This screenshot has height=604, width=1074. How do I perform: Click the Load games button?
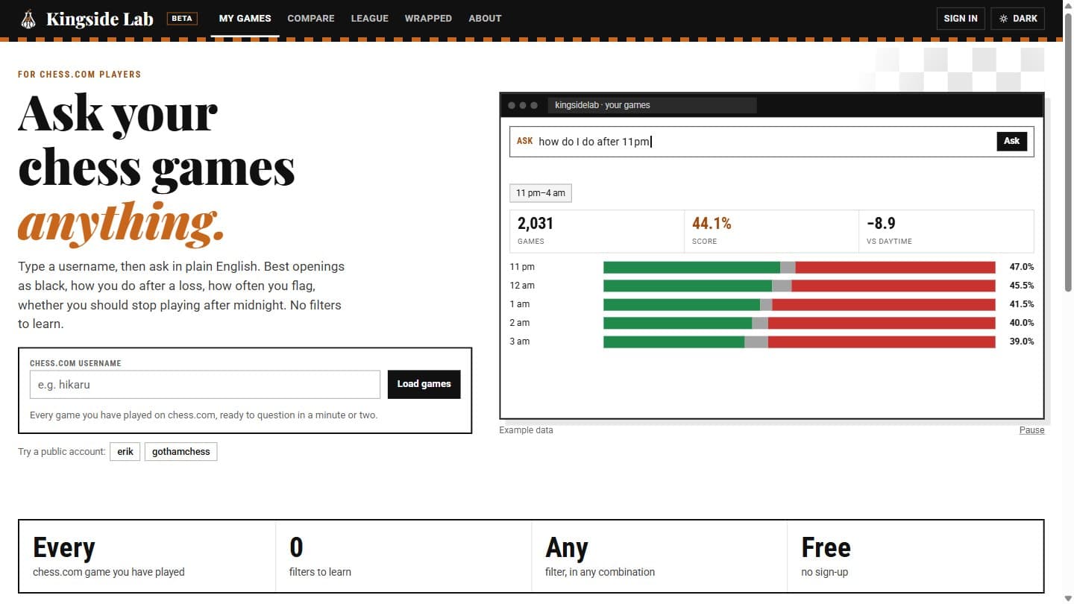click(x=424, y=385)
